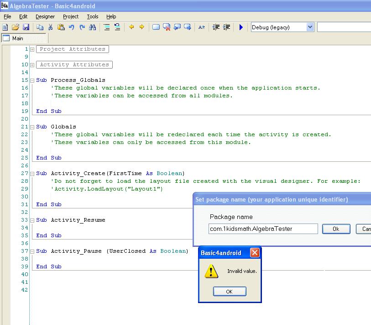Click Ok in the package name dialog

coord(336,229)
